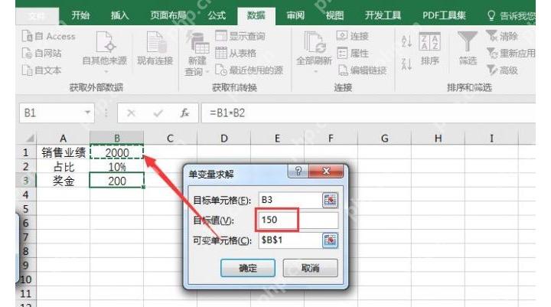Click the formula bar =B1*B2
This screenshot has height=307, width=551.
pyautogui.click(x=368, y=113)
